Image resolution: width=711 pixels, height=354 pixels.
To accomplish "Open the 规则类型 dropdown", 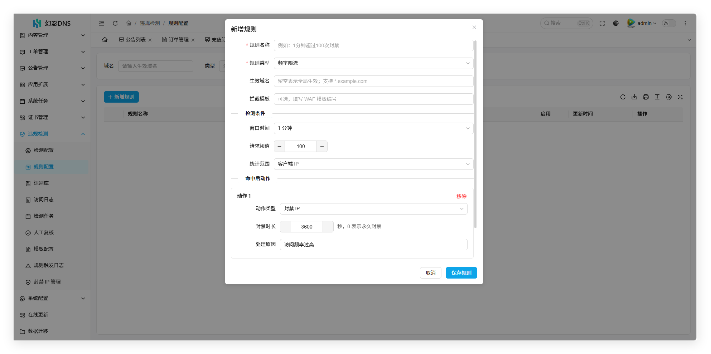I will tap(373, 63).
